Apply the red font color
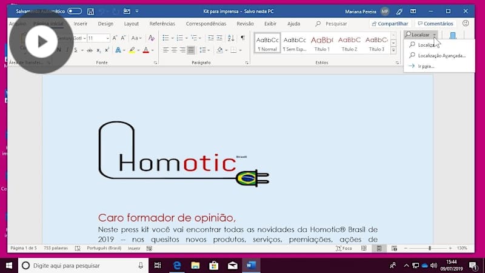The height and width of the screenshot is (273, 485). tap(146, 50)
